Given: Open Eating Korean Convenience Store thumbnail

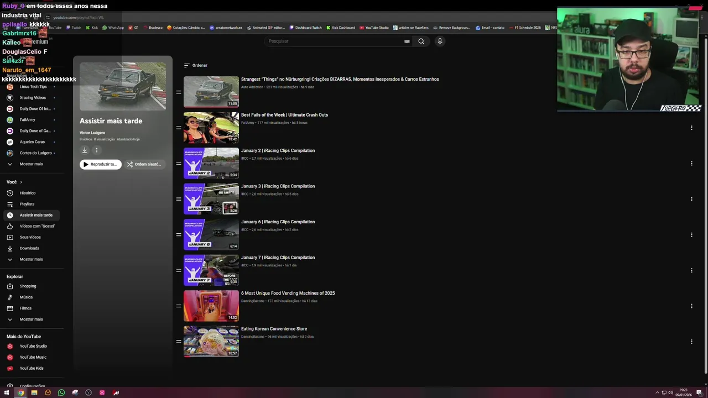Looking at the screenshot, I should coord(211,342).
